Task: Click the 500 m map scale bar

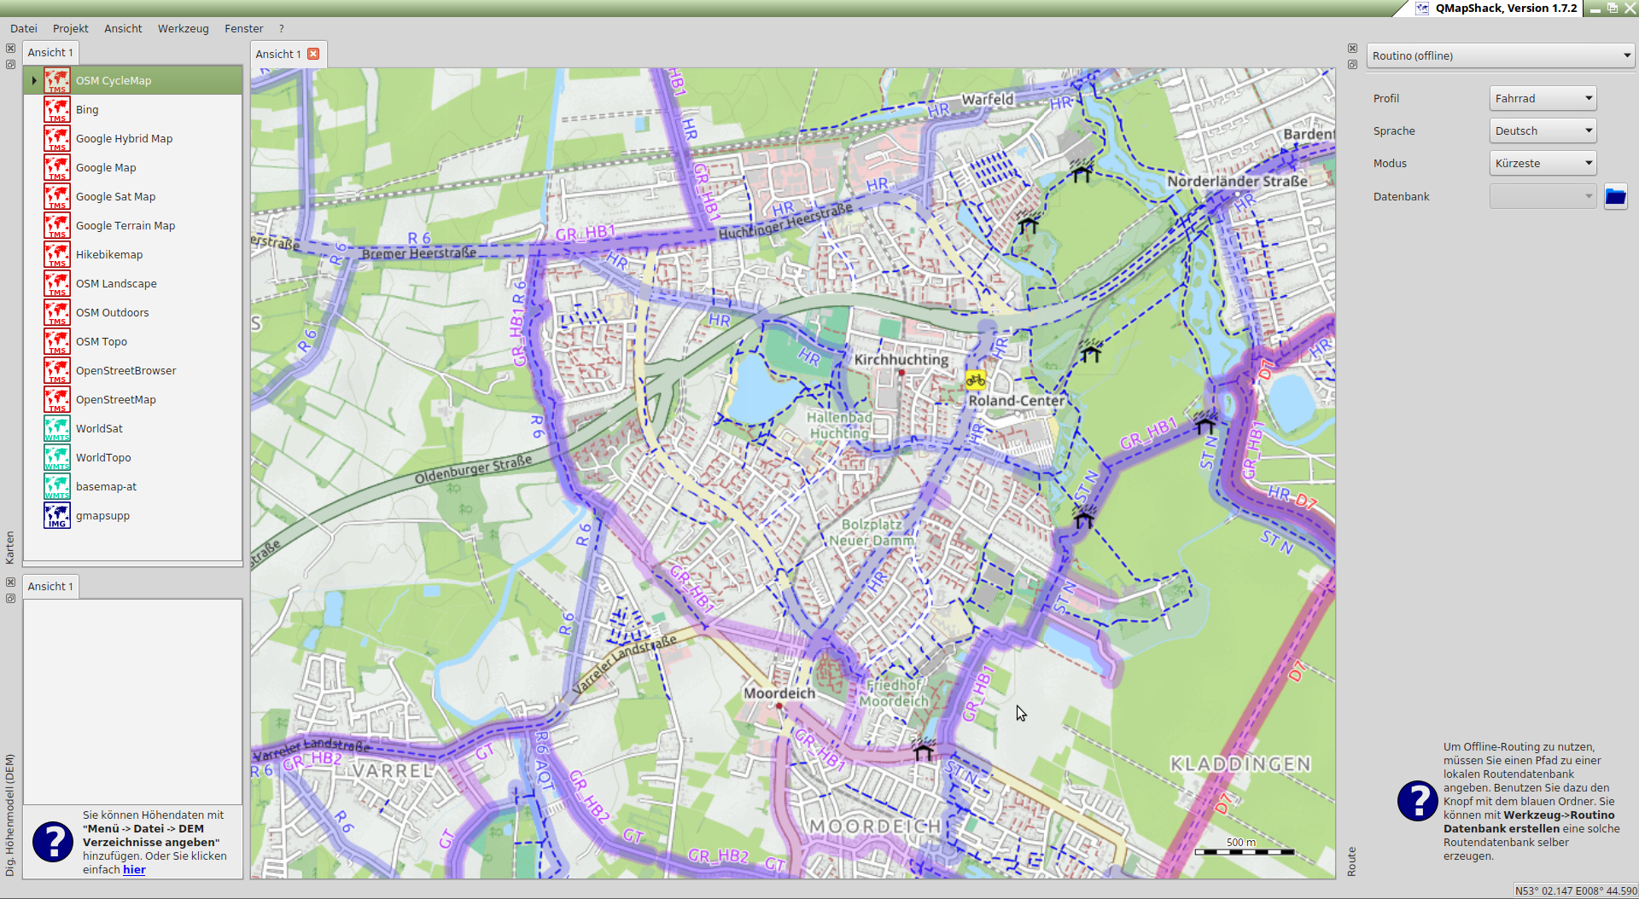Action: [1244, 847]
